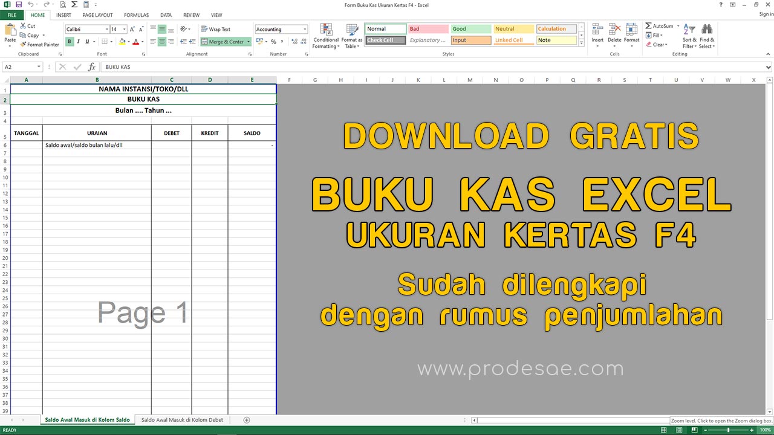Viewport: 774px width, 435px height.
Task: Click Sign in link
Action: point(766,14)
